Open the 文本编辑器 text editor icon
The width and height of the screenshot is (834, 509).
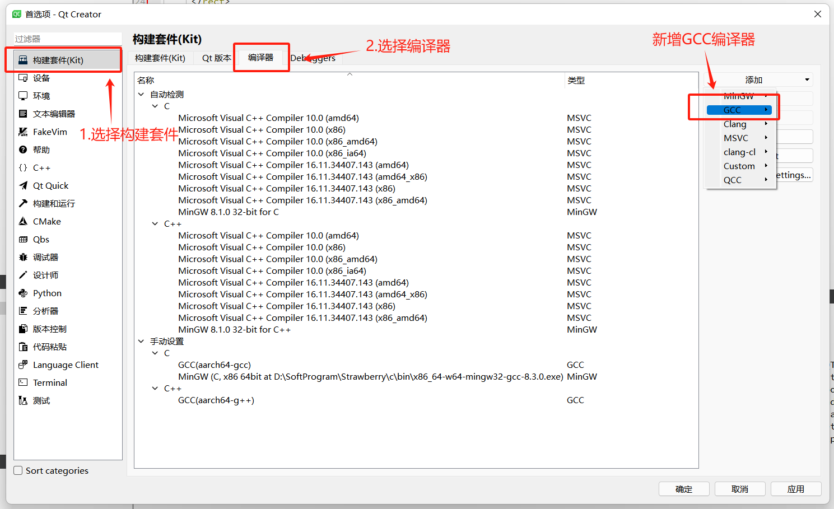tap(23, 114)
